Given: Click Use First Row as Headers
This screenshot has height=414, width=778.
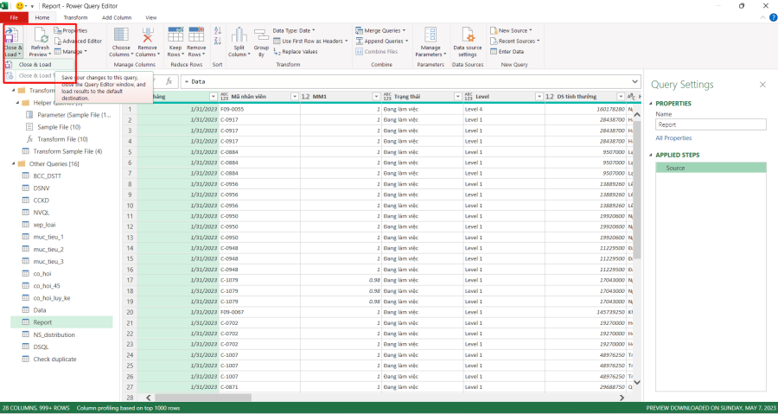Looking at the screenshot, I should coord(310,41).
